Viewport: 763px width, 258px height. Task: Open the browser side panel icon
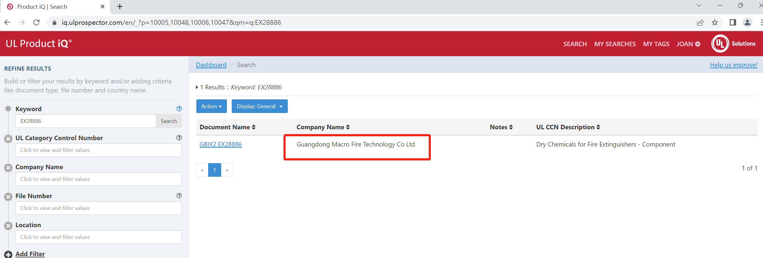point(732,23)
